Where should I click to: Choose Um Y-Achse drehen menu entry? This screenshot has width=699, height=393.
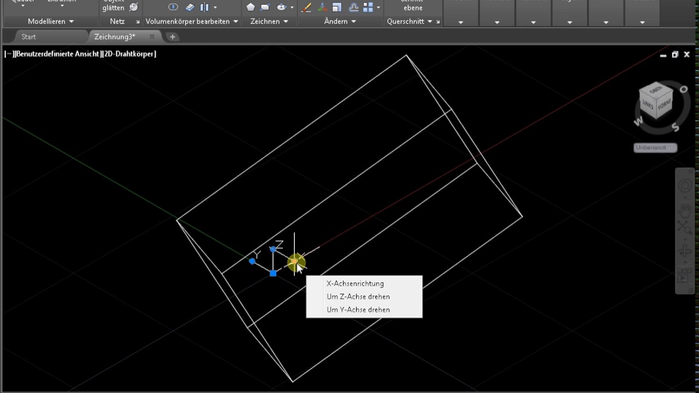tap(364, 309)
